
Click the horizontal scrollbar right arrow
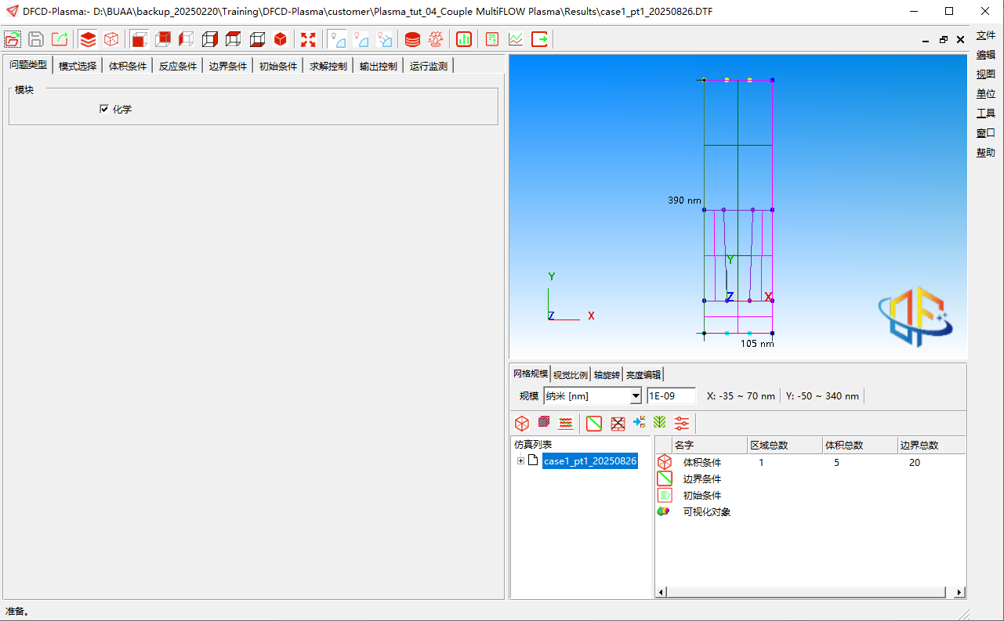960,593
